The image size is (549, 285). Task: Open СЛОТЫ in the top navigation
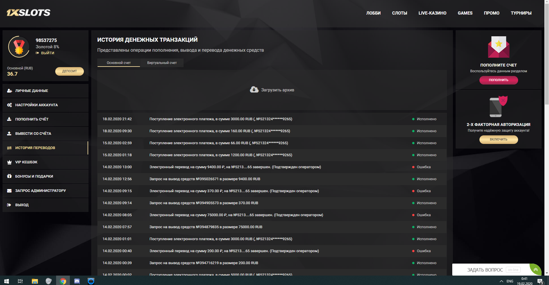(x=399, y=13)
